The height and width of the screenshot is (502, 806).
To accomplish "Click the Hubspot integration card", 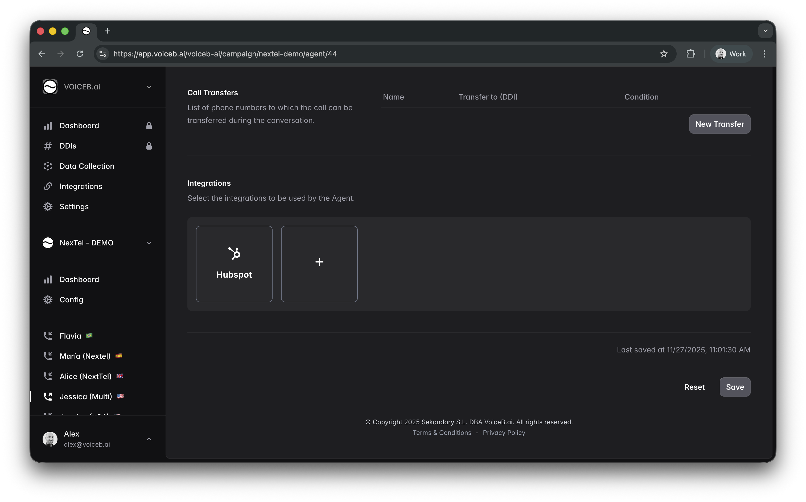I will pos(234,264).
